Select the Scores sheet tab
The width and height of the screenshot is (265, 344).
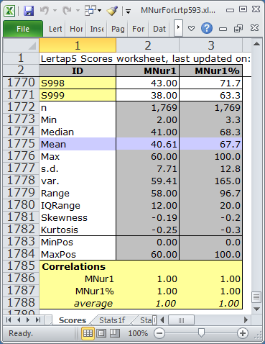pyautogui.click(x=73, y=320)
